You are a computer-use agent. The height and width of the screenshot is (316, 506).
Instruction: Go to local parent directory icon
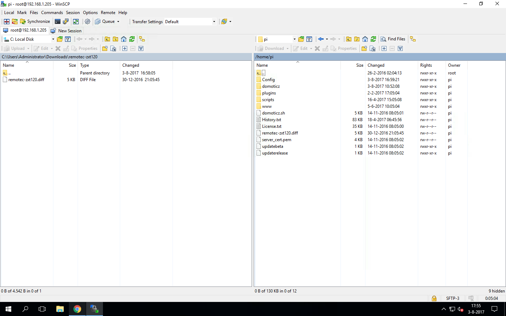pos(107,39)
